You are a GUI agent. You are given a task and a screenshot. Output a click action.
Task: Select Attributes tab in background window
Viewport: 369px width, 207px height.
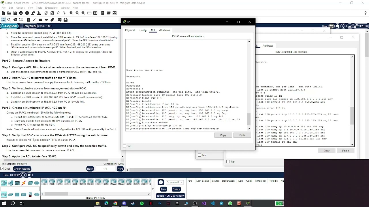[268, 46]
